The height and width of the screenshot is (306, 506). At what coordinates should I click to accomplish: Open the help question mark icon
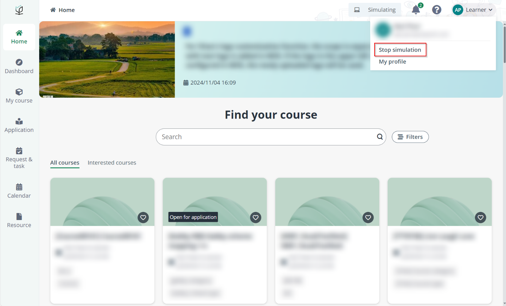point(437,10)
